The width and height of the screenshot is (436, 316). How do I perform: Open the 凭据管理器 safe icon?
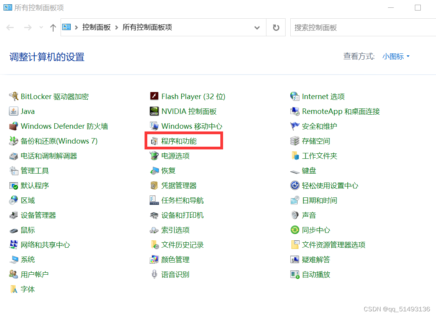154,185
